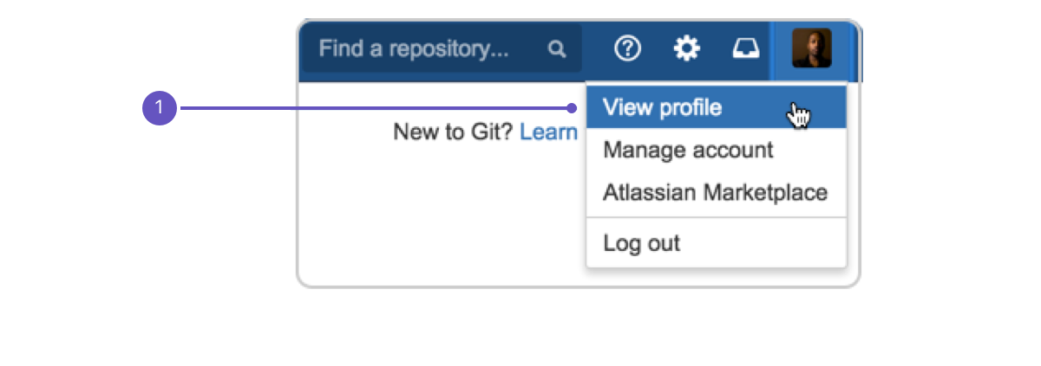Click the user avatar photo

(x=812, y=48)
